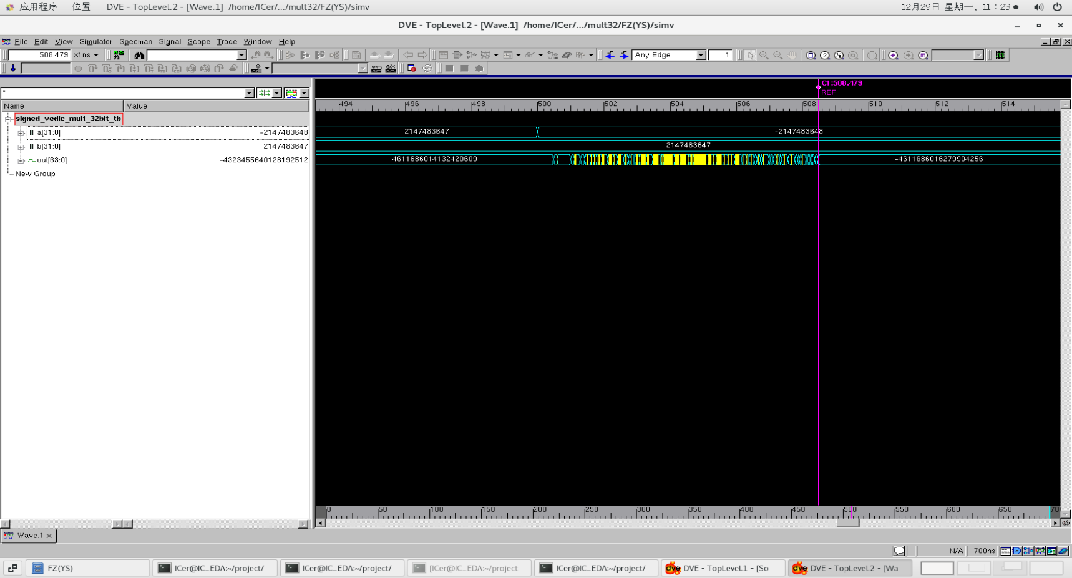Open the Simulator menu
1072x578 pixels.
coord(95,42)
